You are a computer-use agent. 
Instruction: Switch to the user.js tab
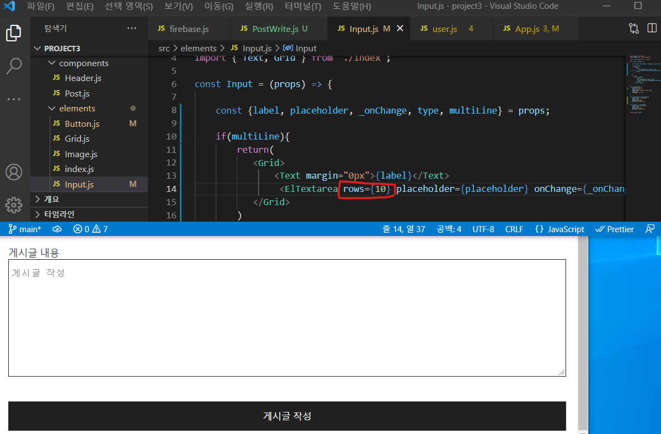[451, 29]
